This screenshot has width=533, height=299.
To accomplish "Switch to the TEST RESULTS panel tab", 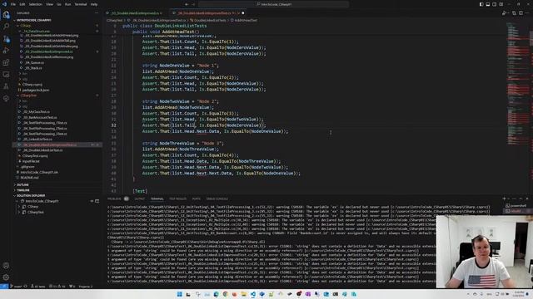I will point(177,199).
